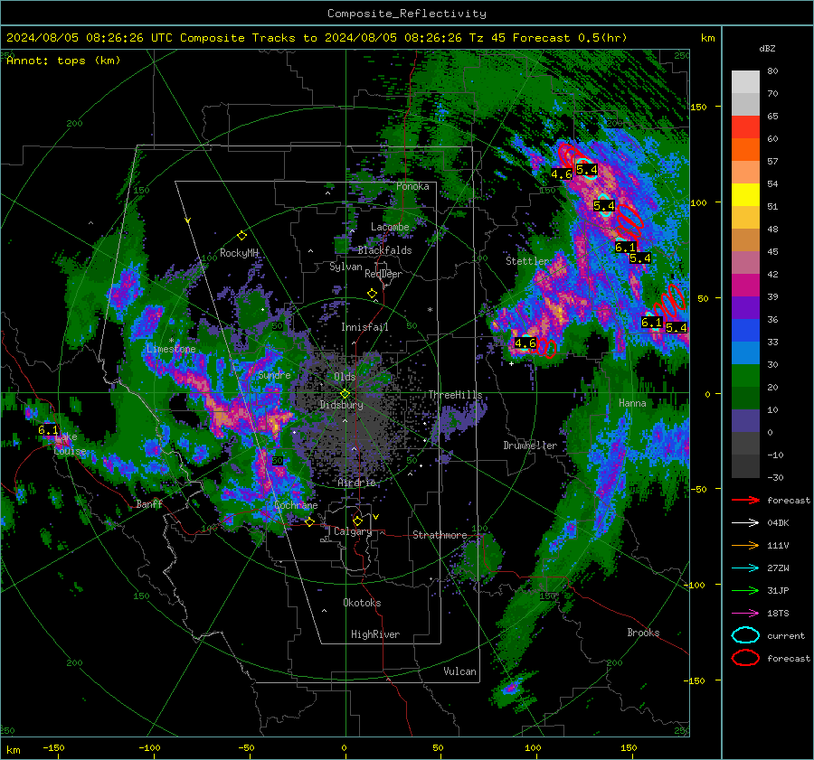This screenshot has height=760, width=814.
Task: Click the Didsbury city label
Action: pyautogui.click(x=341, y=405)
